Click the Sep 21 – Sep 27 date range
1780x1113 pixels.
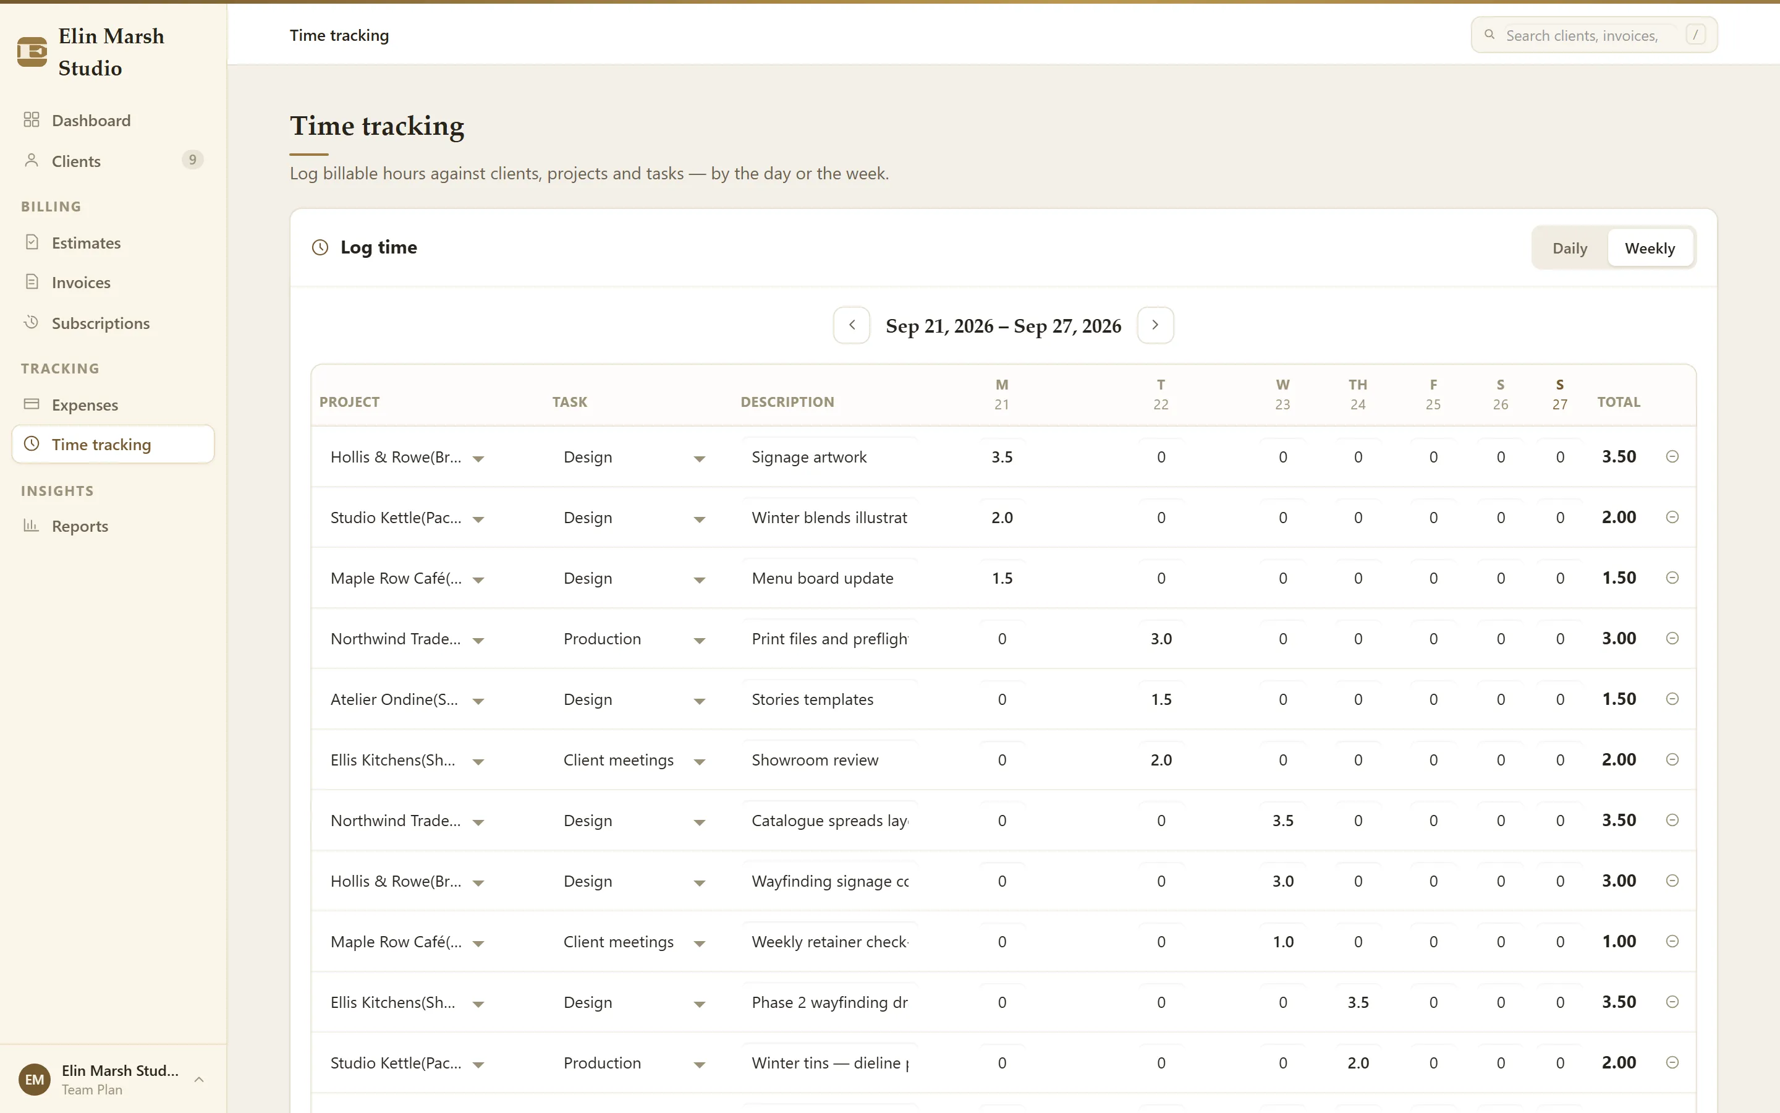point(1003,325)
